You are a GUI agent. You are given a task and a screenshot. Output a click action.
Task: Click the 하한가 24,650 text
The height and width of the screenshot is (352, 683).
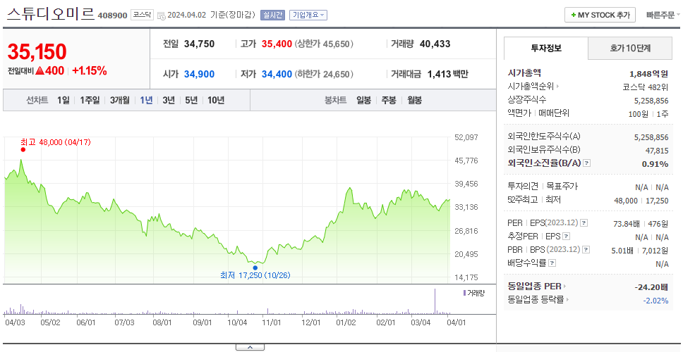pyautogui.click(x=324, y=75)
